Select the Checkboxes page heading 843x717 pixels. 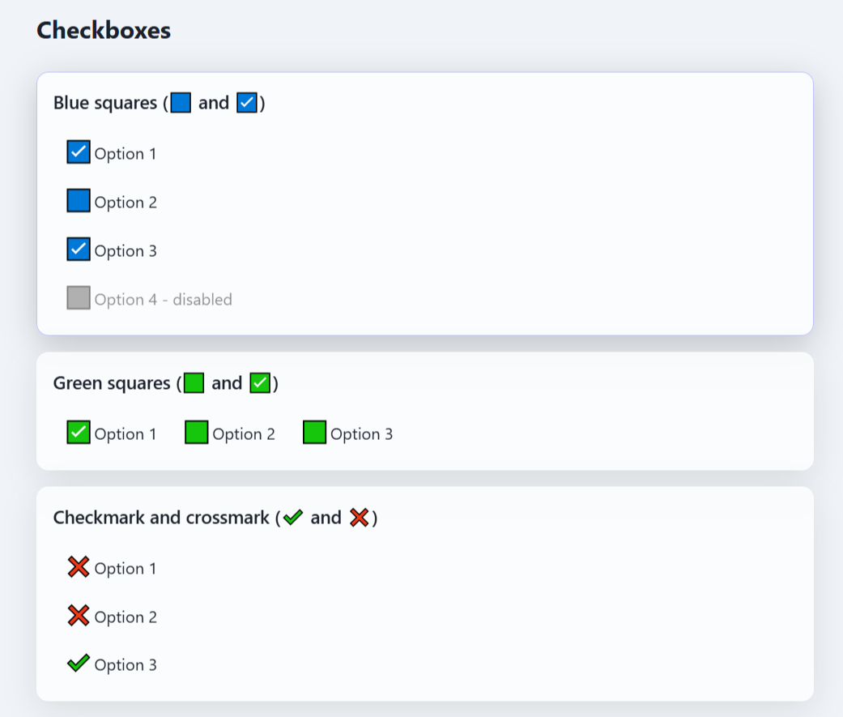click(x=103, y=30)
